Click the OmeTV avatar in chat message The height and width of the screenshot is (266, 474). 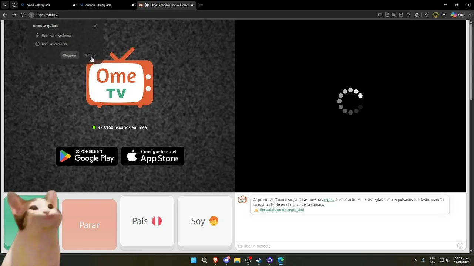(x=242, y=200)
